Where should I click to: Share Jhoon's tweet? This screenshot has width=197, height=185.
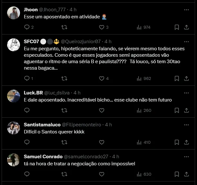[186, 27]
